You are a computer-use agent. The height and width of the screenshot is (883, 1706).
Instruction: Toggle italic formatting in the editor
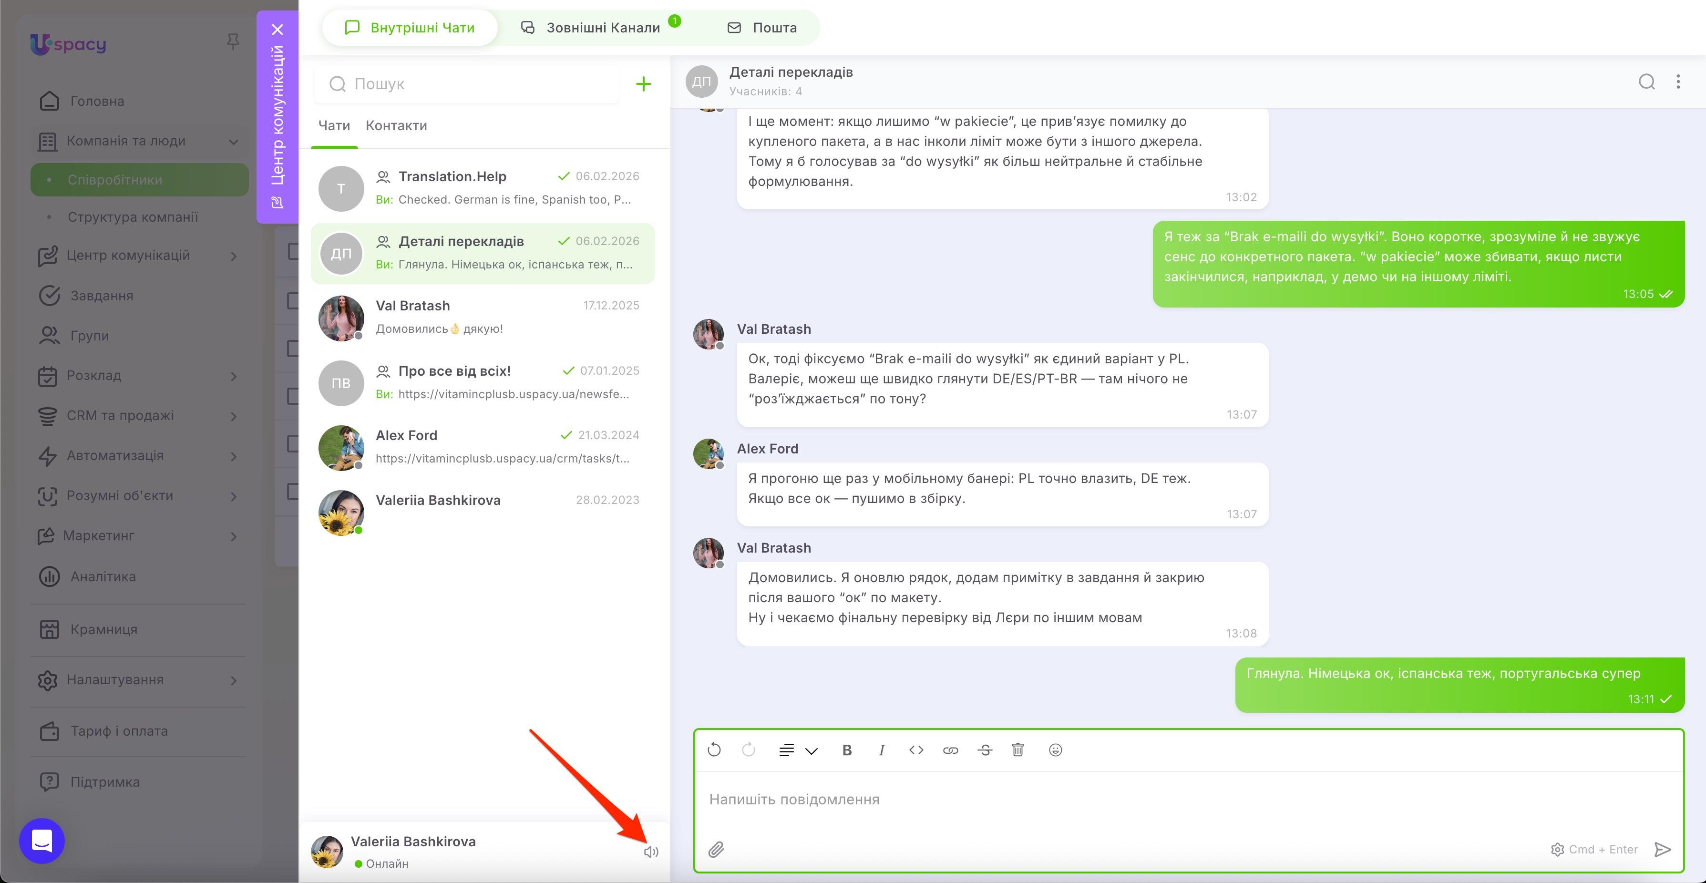coord(882,750)
